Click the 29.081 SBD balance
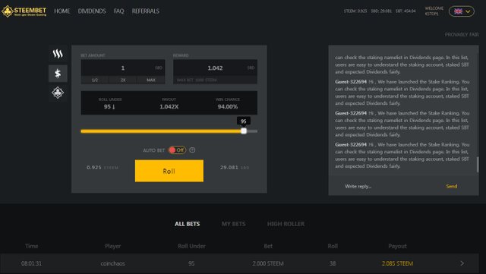The width and height of the screenshot is (486, 274). (235, 168)
